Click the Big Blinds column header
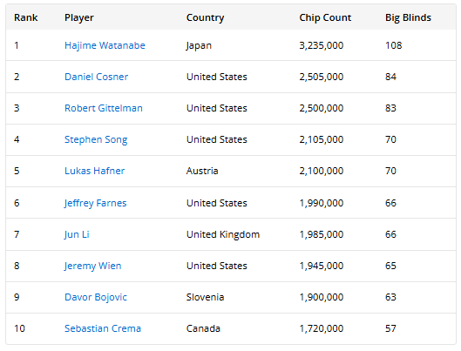This screenshot has height=351, width=461. pyautogui.click(x=408, y=18)
